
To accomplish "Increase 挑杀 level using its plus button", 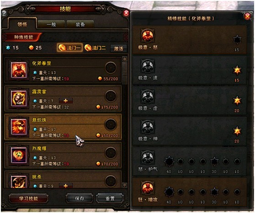I will (66, 186).
